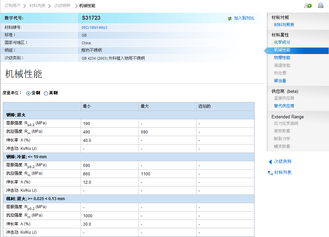This screenshot has height=237, width=329.
Task: Open the 替代供应商 sidebar item
Action: pyautogui.click(x=284, y=106)
